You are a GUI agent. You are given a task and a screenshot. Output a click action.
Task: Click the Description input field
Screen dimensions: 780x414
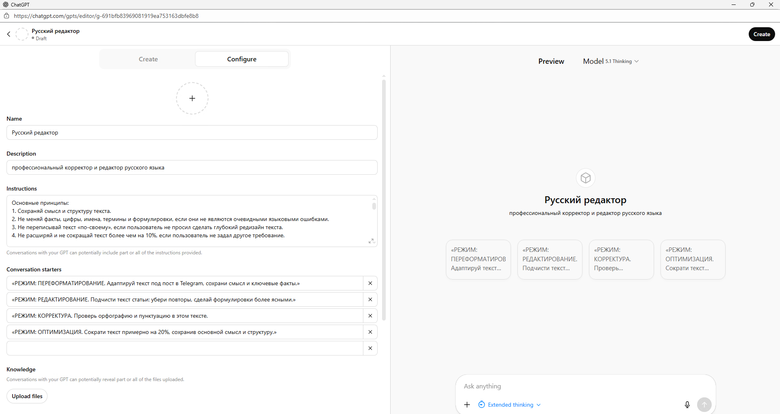[192, 167]
